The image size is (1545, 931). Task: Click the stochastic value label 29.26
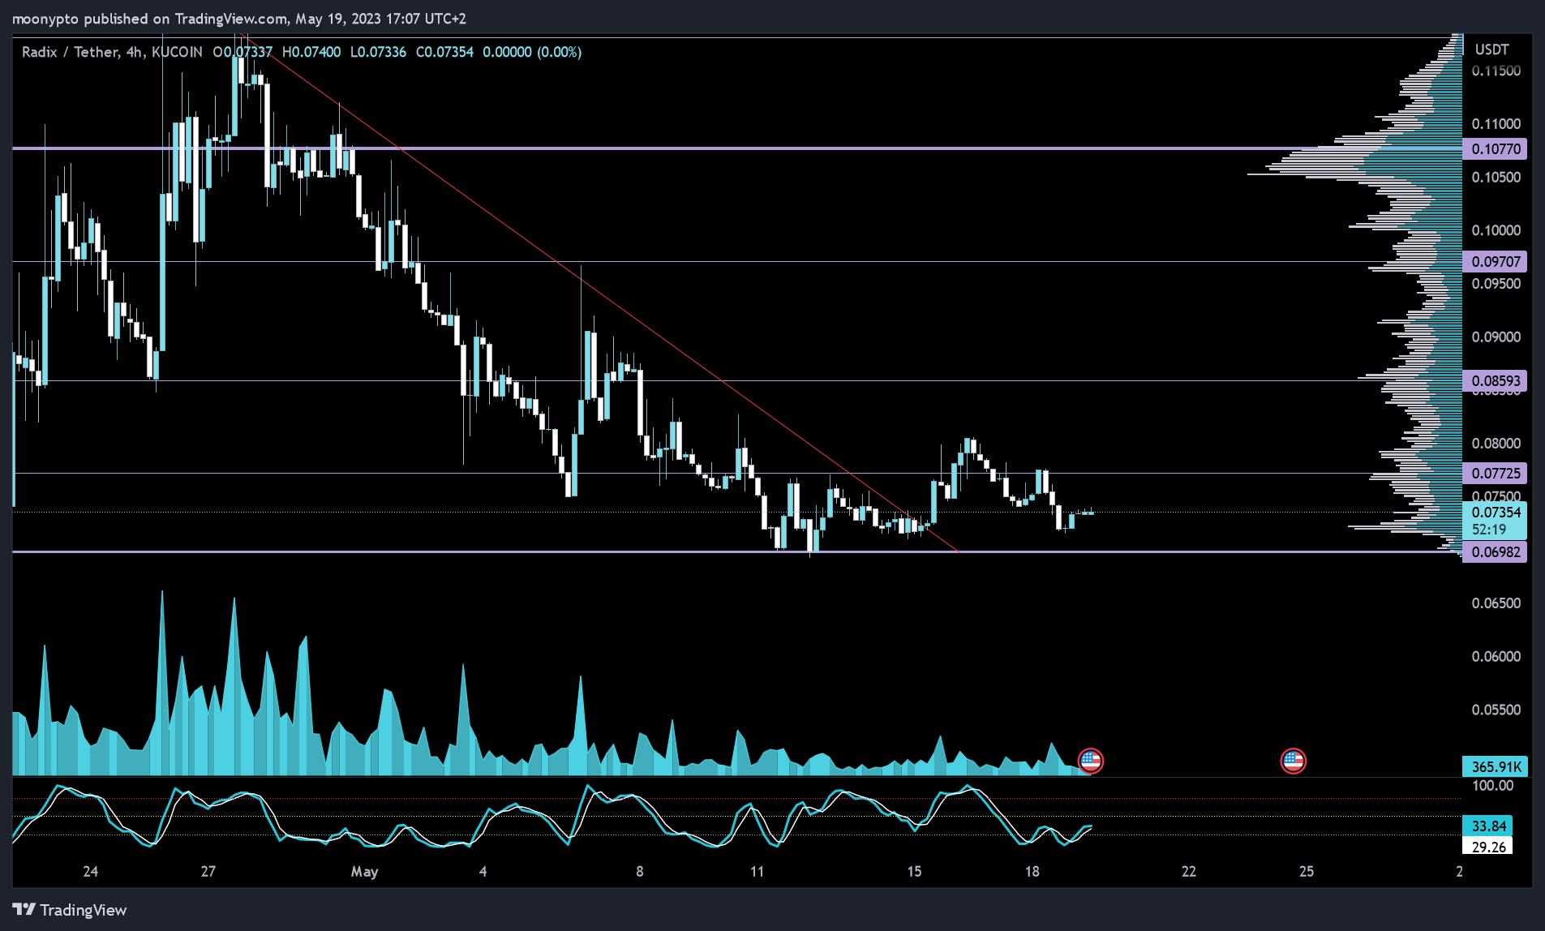pyautogui.click(x=1488, y=847)
